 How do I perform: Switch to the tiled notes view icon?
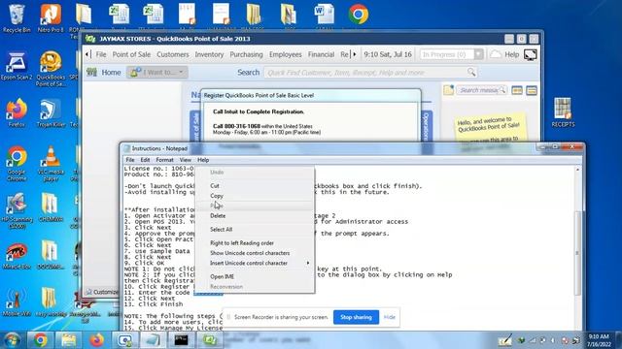pyautogui.click(x=517, y=90)
